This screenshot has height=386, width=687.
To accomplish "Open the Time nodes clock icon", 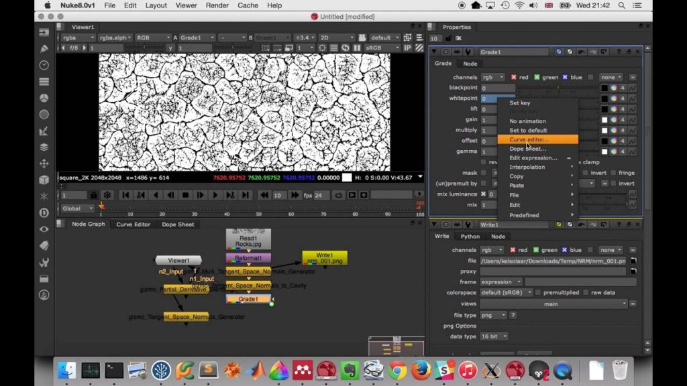I will coord(44,65).
